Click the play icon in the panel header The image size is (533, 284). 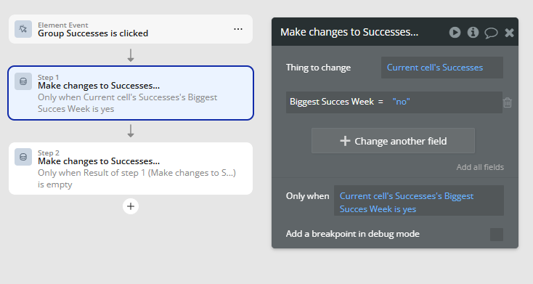point(455,32)
